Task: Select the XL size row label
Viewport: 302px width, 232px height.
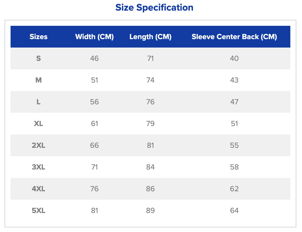Action: point(38,124)
